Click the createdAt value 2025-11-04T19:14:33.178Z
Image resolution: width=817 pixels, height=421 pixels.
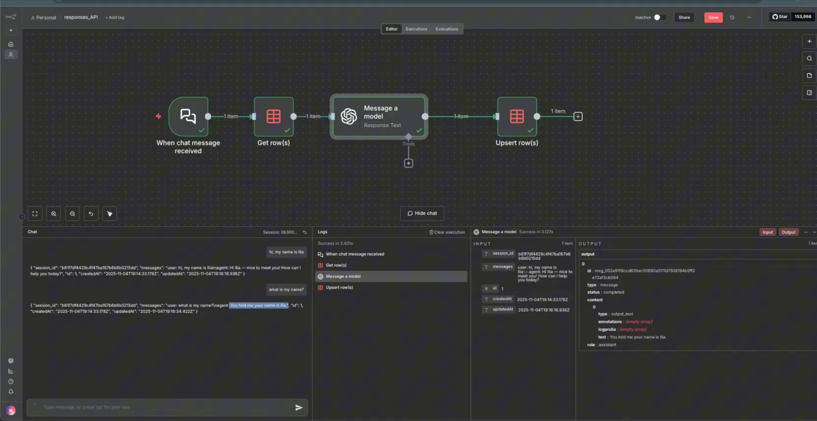pyautogui.click(x=542, y=300)
